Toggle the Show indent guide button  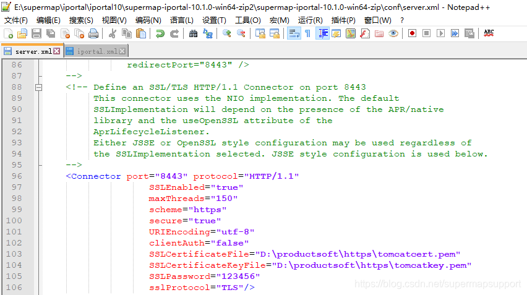pos(323,33)
